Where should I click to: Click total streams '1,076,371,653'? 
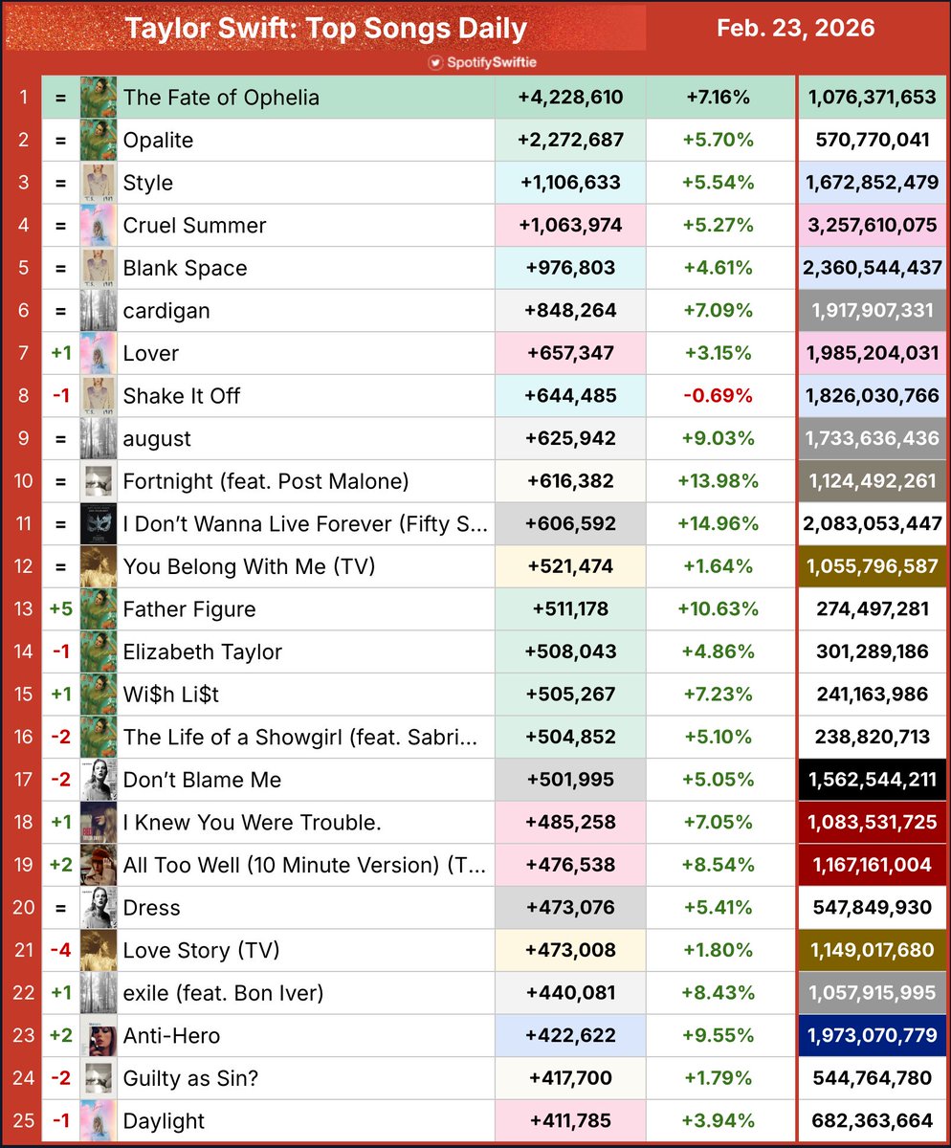pos(873,98)
